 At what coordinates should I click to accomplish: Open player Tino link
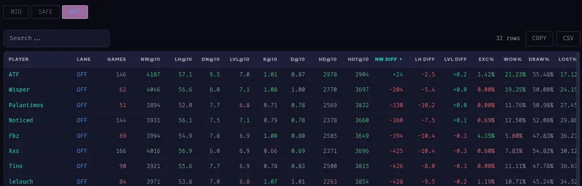point(16,166)
